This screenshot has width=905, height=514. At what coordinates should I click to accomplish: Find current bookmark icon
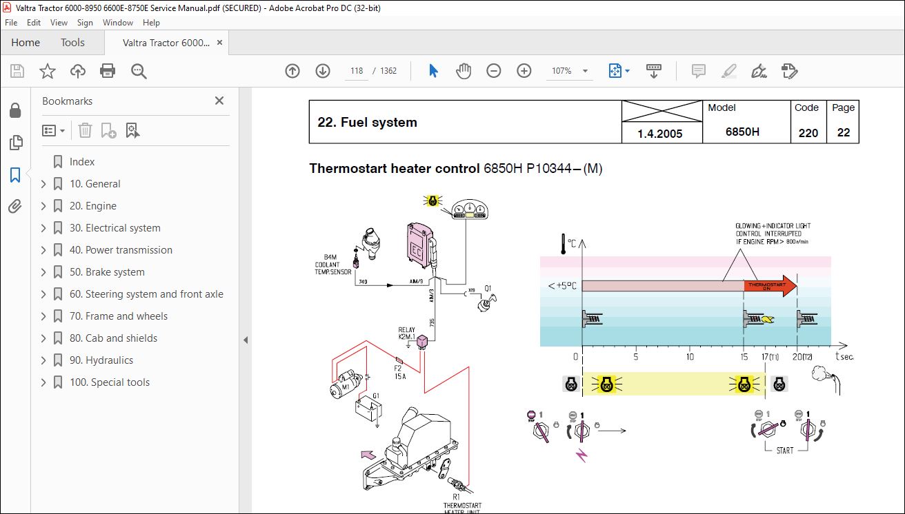pos(133,130)
